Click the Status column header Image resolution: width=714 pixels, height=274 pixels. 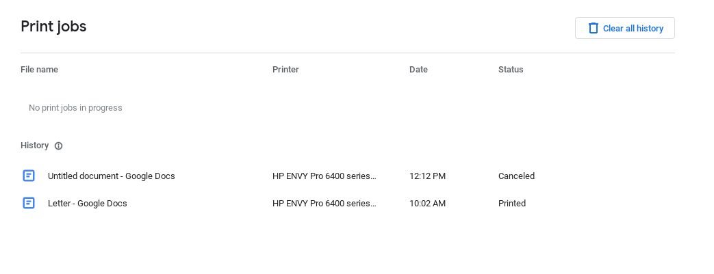point(511,70)
